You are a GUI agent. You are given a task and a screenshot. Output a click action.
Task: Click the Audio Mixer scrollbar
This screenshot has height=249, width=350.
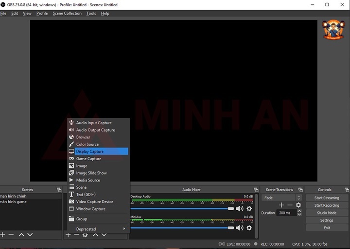tap(256, 216)
